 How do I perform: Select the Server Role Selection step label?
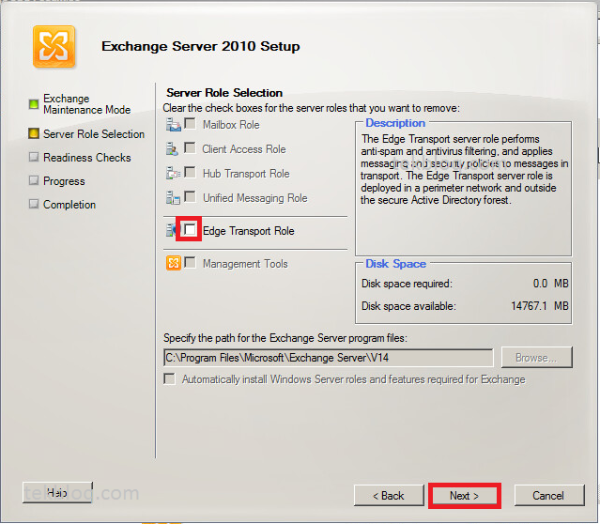click(x=94, y=134)
